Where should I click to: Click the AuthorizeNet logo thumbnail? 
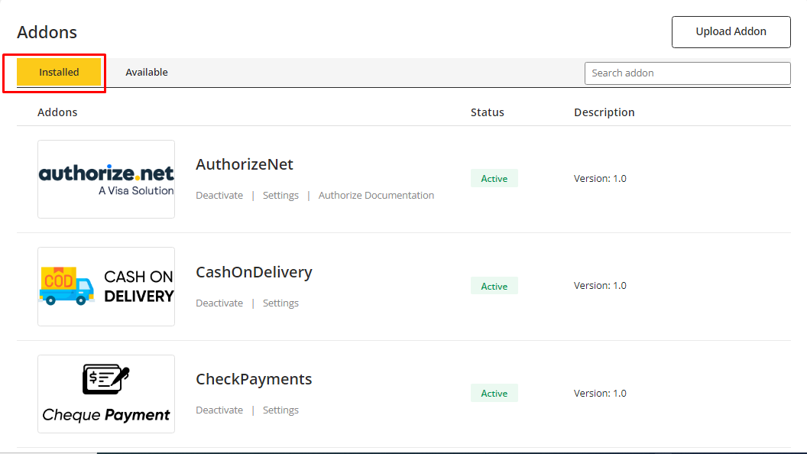pos(106,180)
